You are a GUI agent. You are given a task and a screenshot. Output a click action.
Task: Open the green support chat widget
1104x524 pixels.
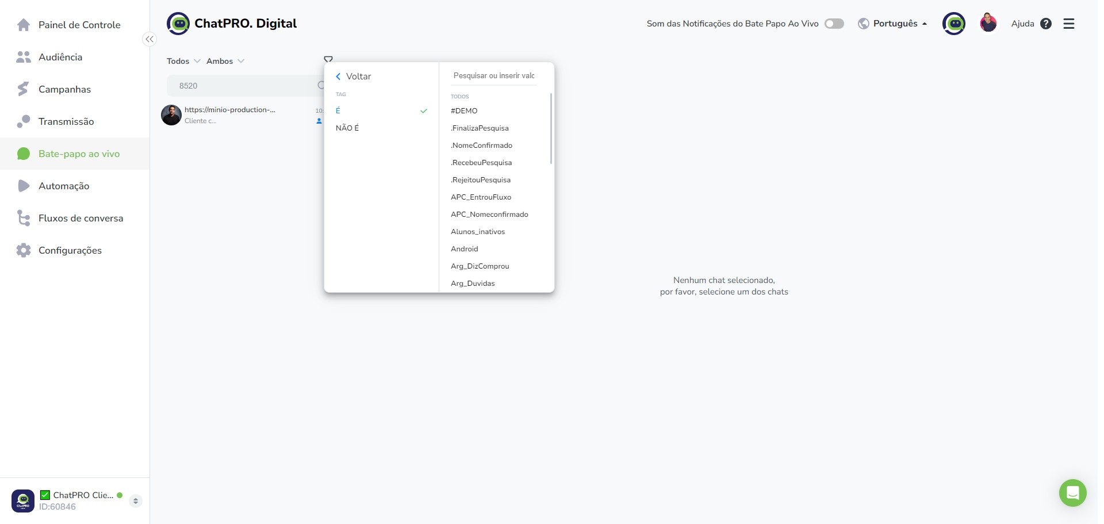point(1073,493)
